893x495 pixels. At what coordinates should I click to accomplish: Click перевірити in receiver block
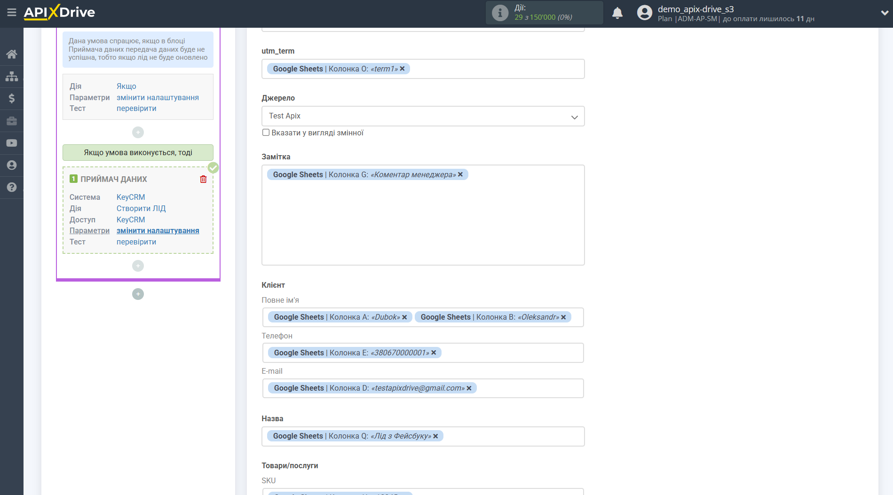pyautogui.click(x=136, y=242)
